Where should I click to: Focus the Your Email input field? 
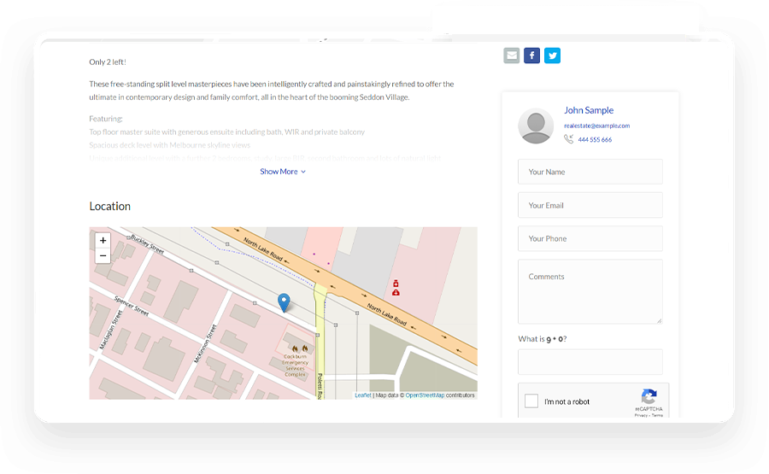[590, 205]
